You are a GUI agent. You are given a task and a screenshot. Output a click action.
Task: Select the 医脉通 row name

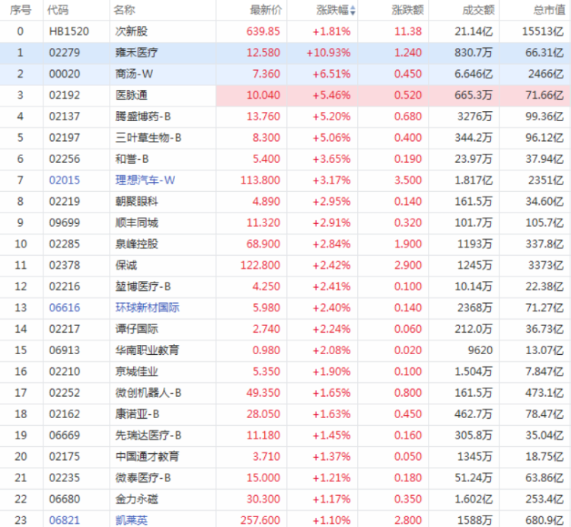pos(132,95)
